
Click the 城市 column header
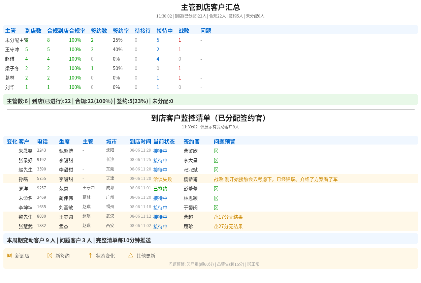point(111,141)
